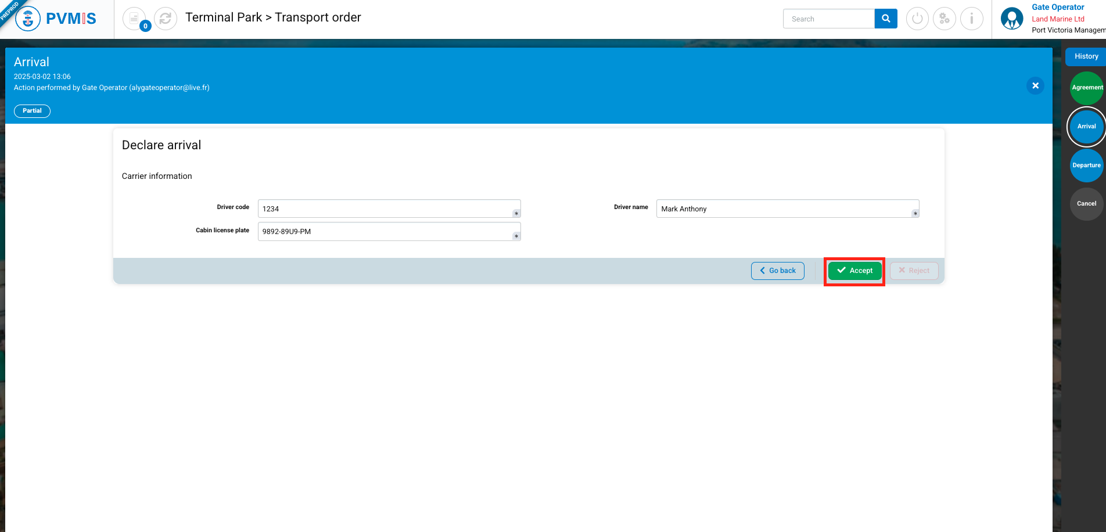Select the Departure step circle
Screen dimensions: 1106x532
click(x=1086, y=166)
